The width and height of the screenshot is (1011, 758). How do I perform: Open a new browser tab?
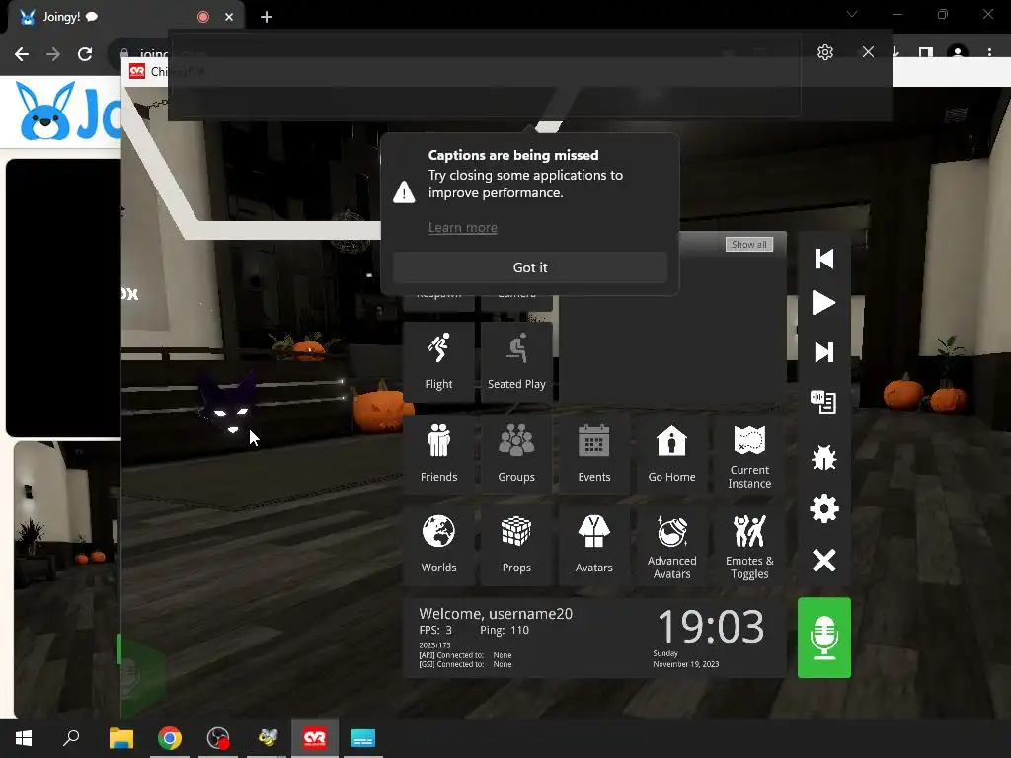coord(267,17)
